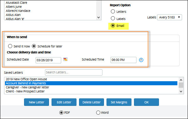Select the Email report option

click(x=113, y=26)
